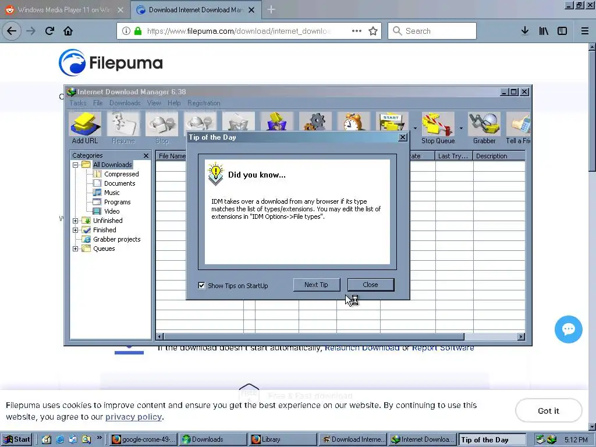Open page actions three-dots menu
This screenshot has width=596, height=447.
pos(357,31)
